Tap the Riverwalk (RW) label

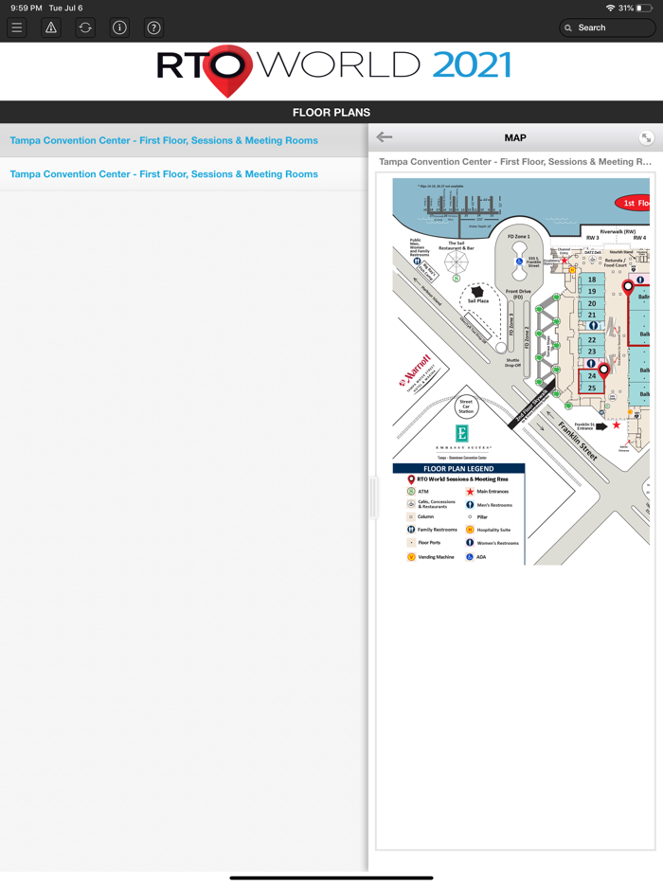(618, 231)
